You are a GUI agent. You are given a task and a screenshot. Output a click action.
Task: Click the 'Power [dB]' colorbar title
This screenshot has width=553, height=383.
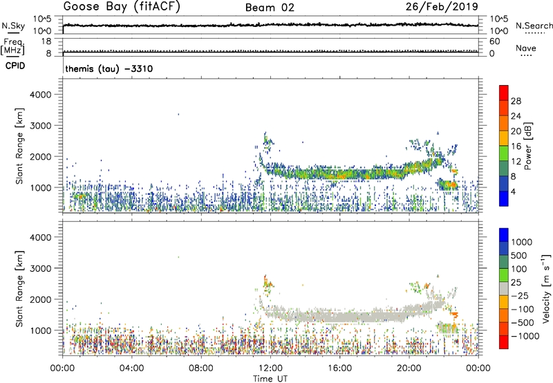tap(528, 146)
